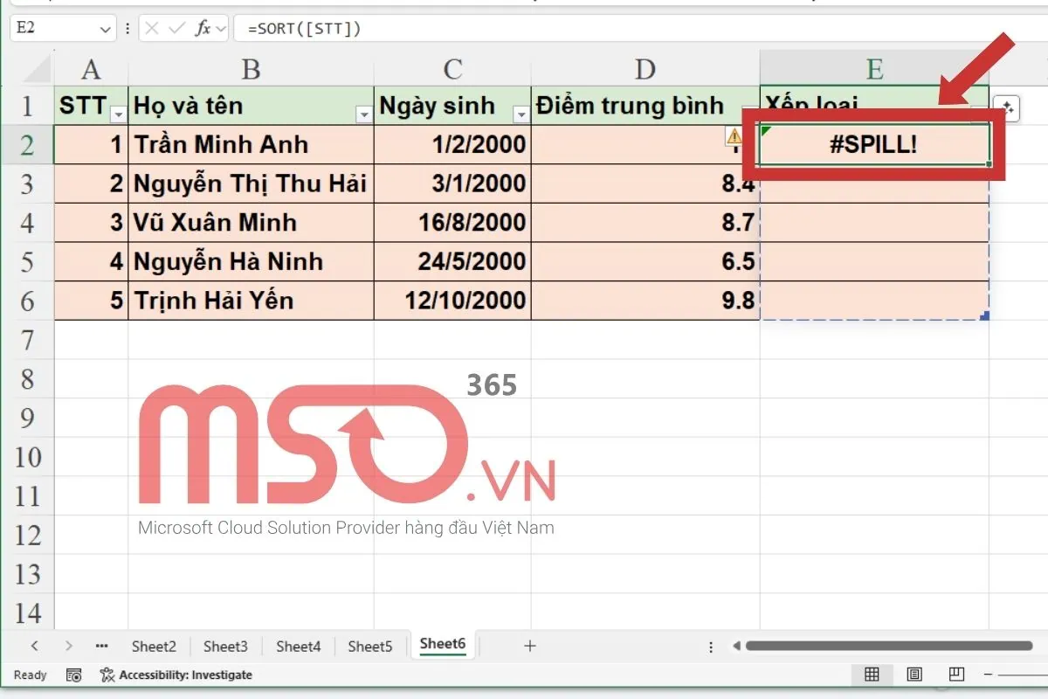1048x699 pixels.
Task: Click the Cancel (X) icon beside formula bar
Action: tap(150, 27)
